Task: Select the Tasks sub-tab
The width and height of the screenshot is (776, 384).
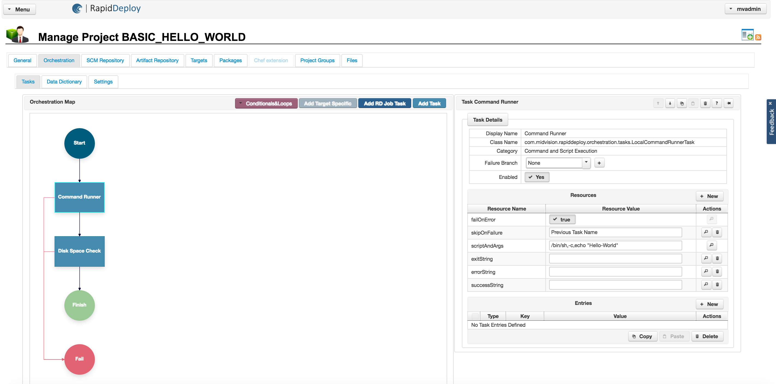Action: 28,82
